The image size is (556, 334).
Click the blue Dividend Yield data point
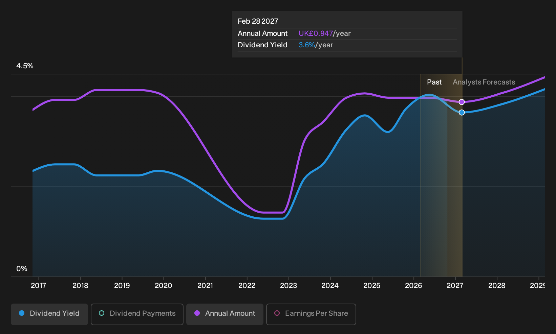pyautogui.click(x=462, y=113)
